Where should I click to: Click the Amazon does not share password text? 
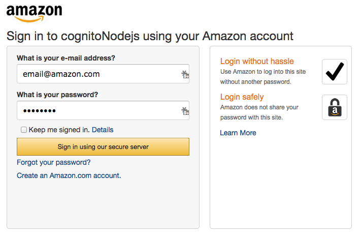[x=259, y=112]
